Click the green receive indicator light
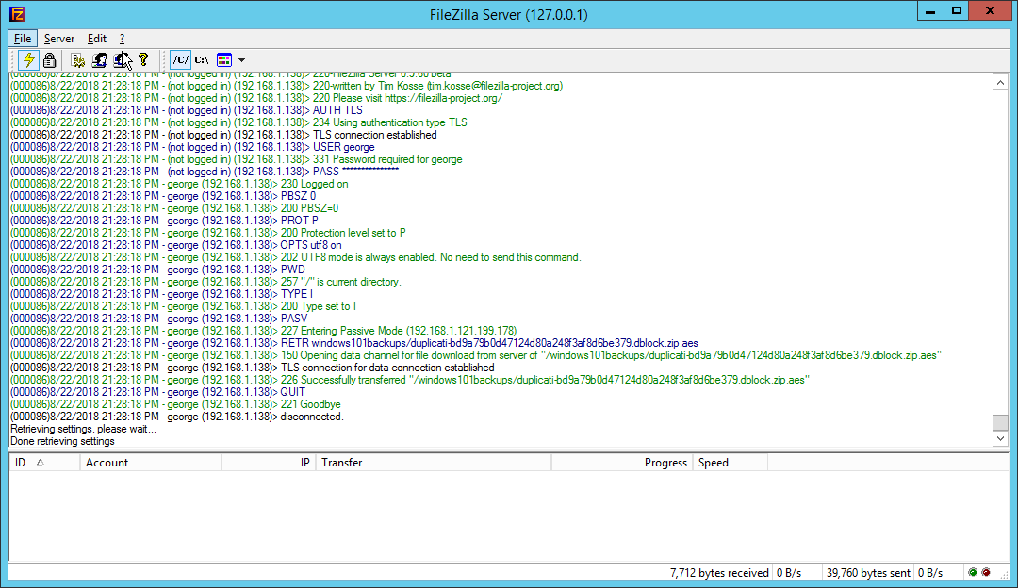This screenshot has width=1018, height=588. pos(972,572)
